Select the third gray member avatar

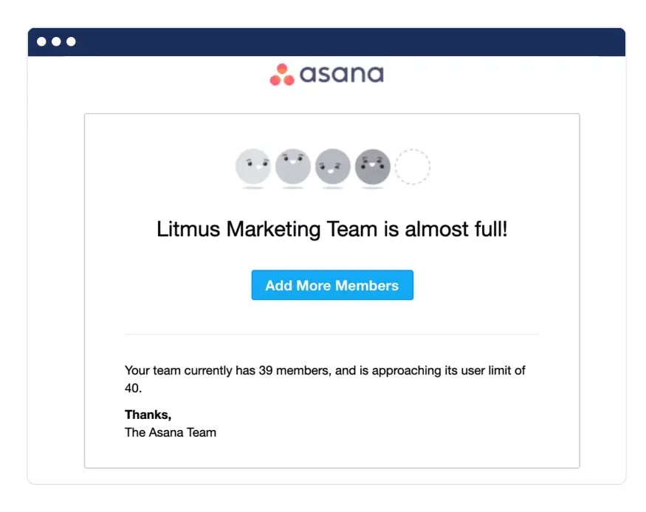(332, 166)
